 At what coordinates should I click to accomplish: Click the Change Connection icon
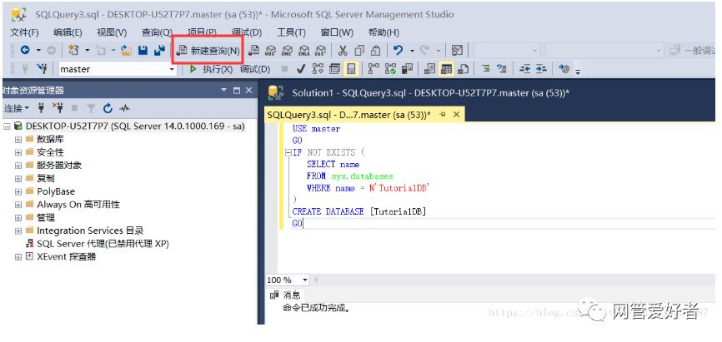tap(42, 69)
